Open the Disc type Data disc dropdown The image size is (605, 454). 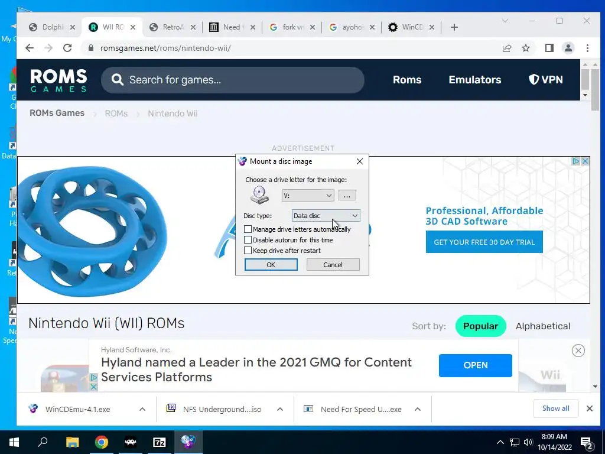(326, 216)
